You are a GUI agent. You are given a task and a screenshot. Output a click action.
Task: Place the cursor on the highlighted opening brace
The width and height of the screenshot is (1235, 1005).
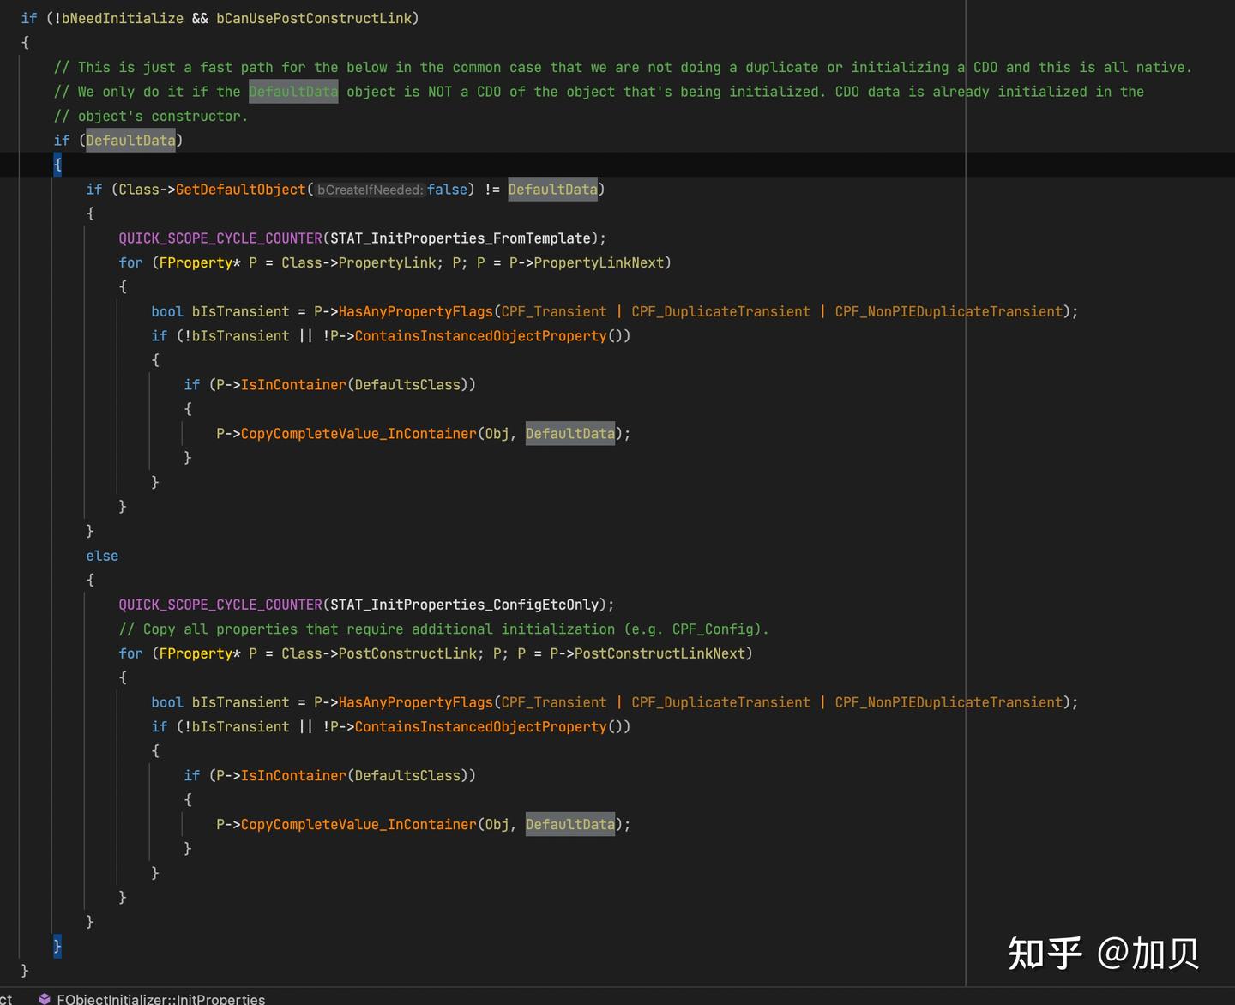57,165
